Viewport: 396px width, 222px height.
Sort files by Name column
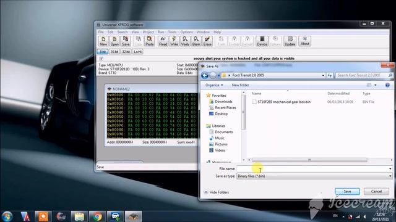256,93
